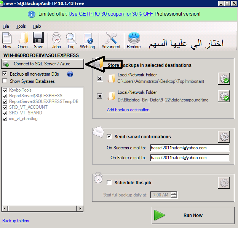Screen dimensions: 238x228
Task: Enable Show System Databases checkbox
Action: (5, 81)
